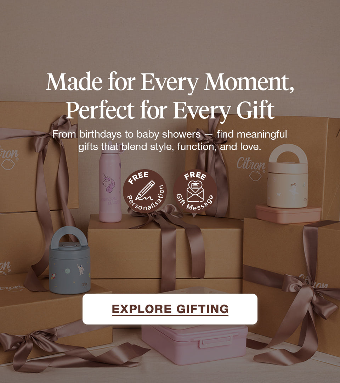Pick the pink snack box under cream jar
Screen dimensions: 340x383
288,214
